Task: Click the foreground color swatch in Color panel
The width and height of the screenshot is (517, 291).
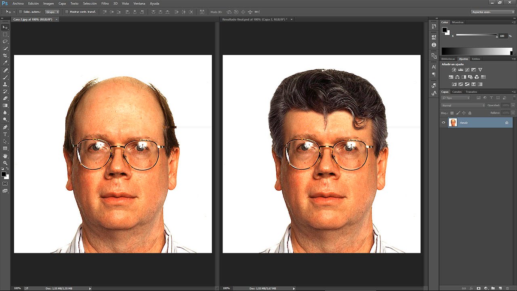Action: (444, 30)
